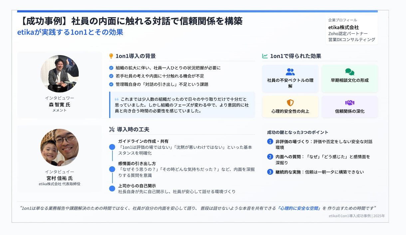Click the 感情面の引き出し方 step title
This screenshot has width=406, height=235.
[x=137, y=163]
